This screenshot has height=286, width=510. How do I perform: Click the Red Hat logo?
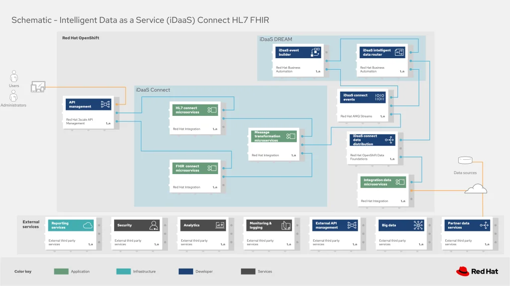pos(477,272)
